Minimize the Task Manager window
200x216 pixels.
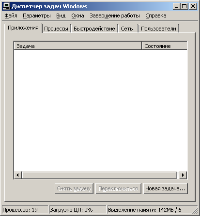[x=177, y=6]
